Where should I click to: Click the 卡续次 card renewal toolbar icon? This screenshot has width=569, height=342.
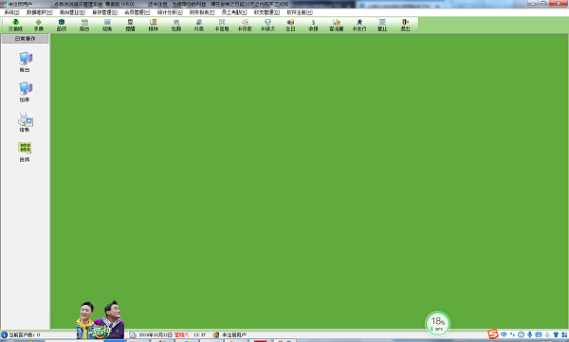(x=267, y=25)
